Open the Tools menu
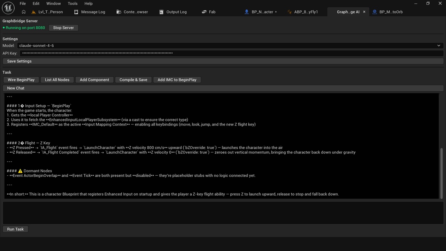The width and height of the screenshot is (446, 251). 72,3
